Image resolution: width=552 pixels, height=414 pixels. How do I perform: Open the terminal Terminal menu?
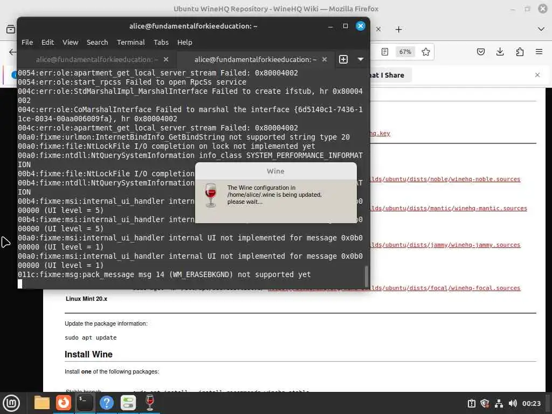point(130,42)
